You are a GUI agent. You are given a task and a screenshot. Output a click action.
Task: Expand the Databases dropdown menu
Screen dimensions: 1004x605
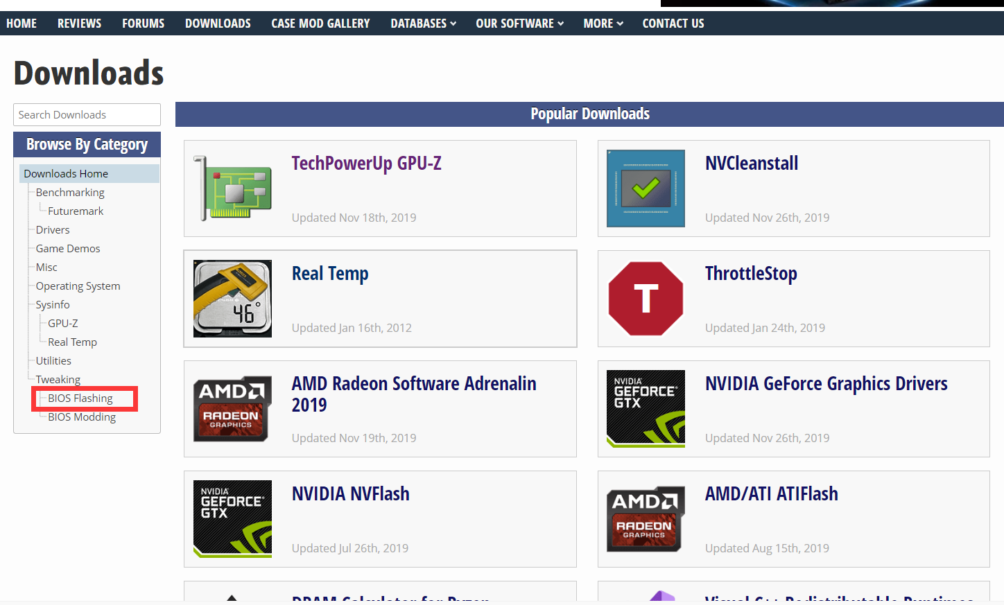click(423, 24)
